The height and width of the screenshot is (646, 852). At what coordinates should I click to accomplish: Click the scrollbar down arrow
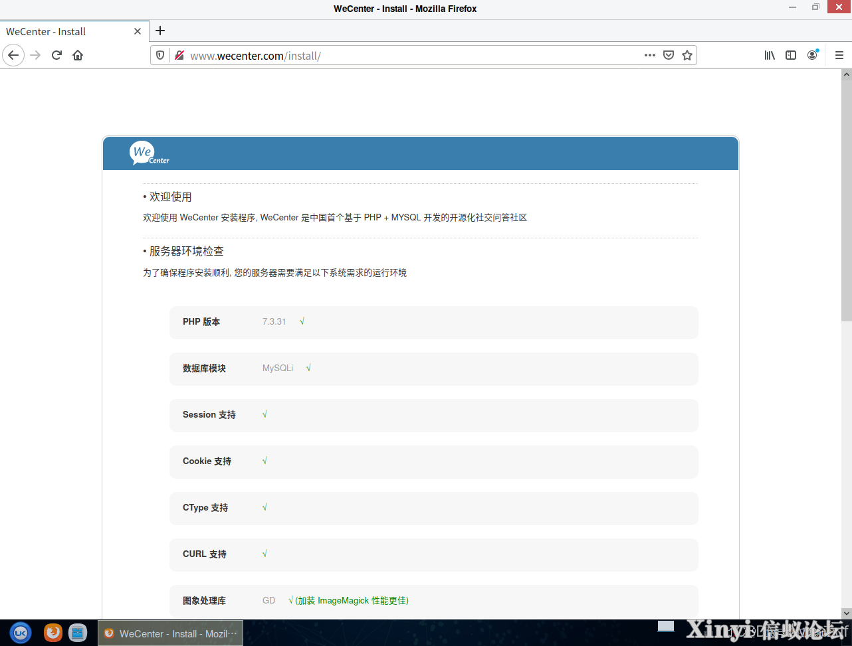click(x=847, y=613)
